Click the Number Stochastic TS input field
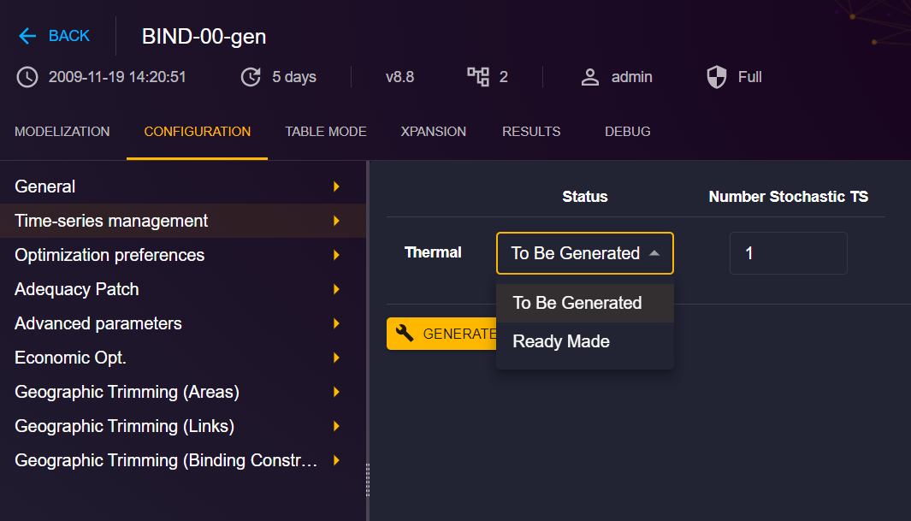 pyautogui.click(x=789, y=253)
